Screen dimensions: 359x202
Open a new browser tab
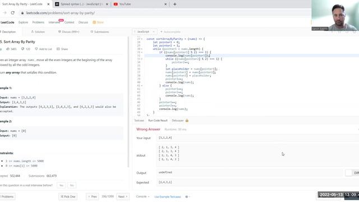pos(174,4)
